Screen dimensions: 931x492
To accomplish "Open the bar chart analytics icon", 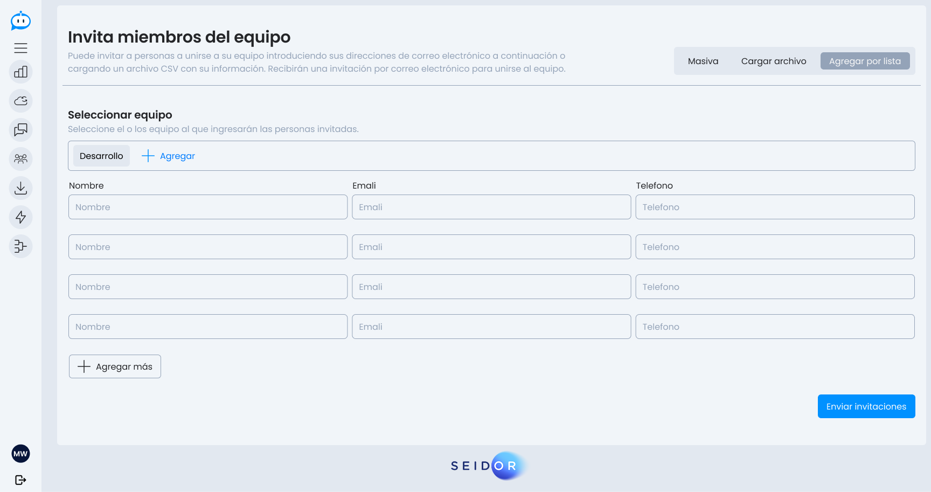I will pyautogui.click(x=20, y=72).
